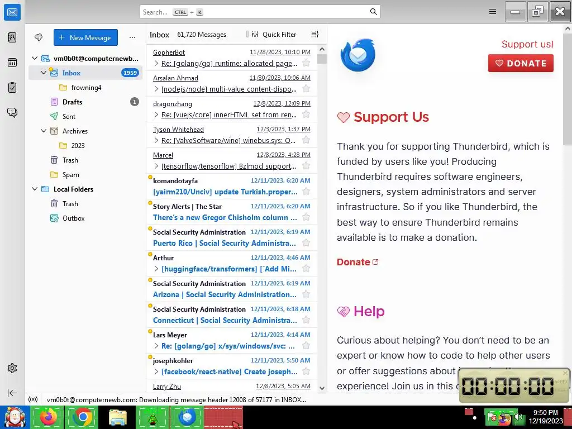
Task: Open the Thunderbird hamburger menu
Action: click(493, 12)
